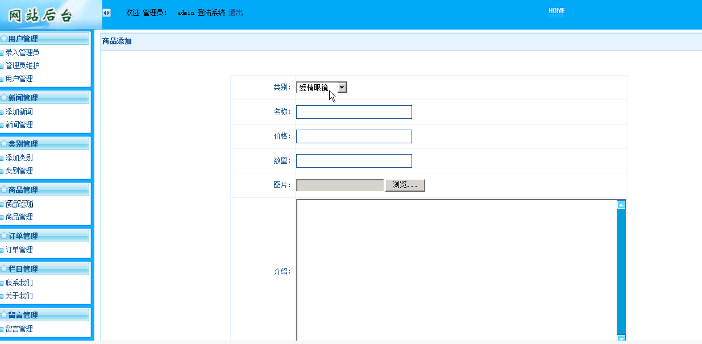
Task: Click the 退出 logout link
Action: (236, 13)
